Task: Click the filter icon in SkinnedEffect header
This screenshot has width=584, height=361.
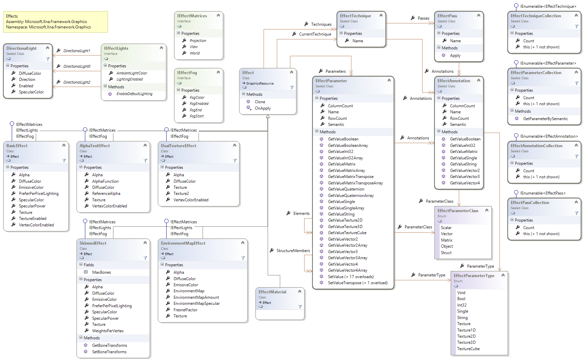Action: [145, 258]
